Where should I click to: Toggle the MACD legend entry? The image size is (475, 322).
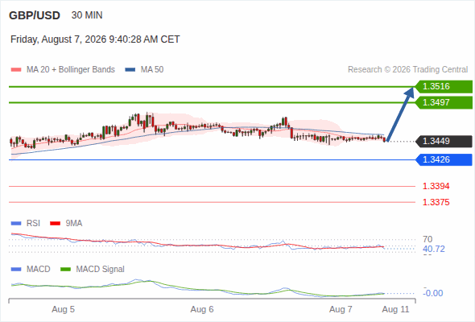point(31,269)
